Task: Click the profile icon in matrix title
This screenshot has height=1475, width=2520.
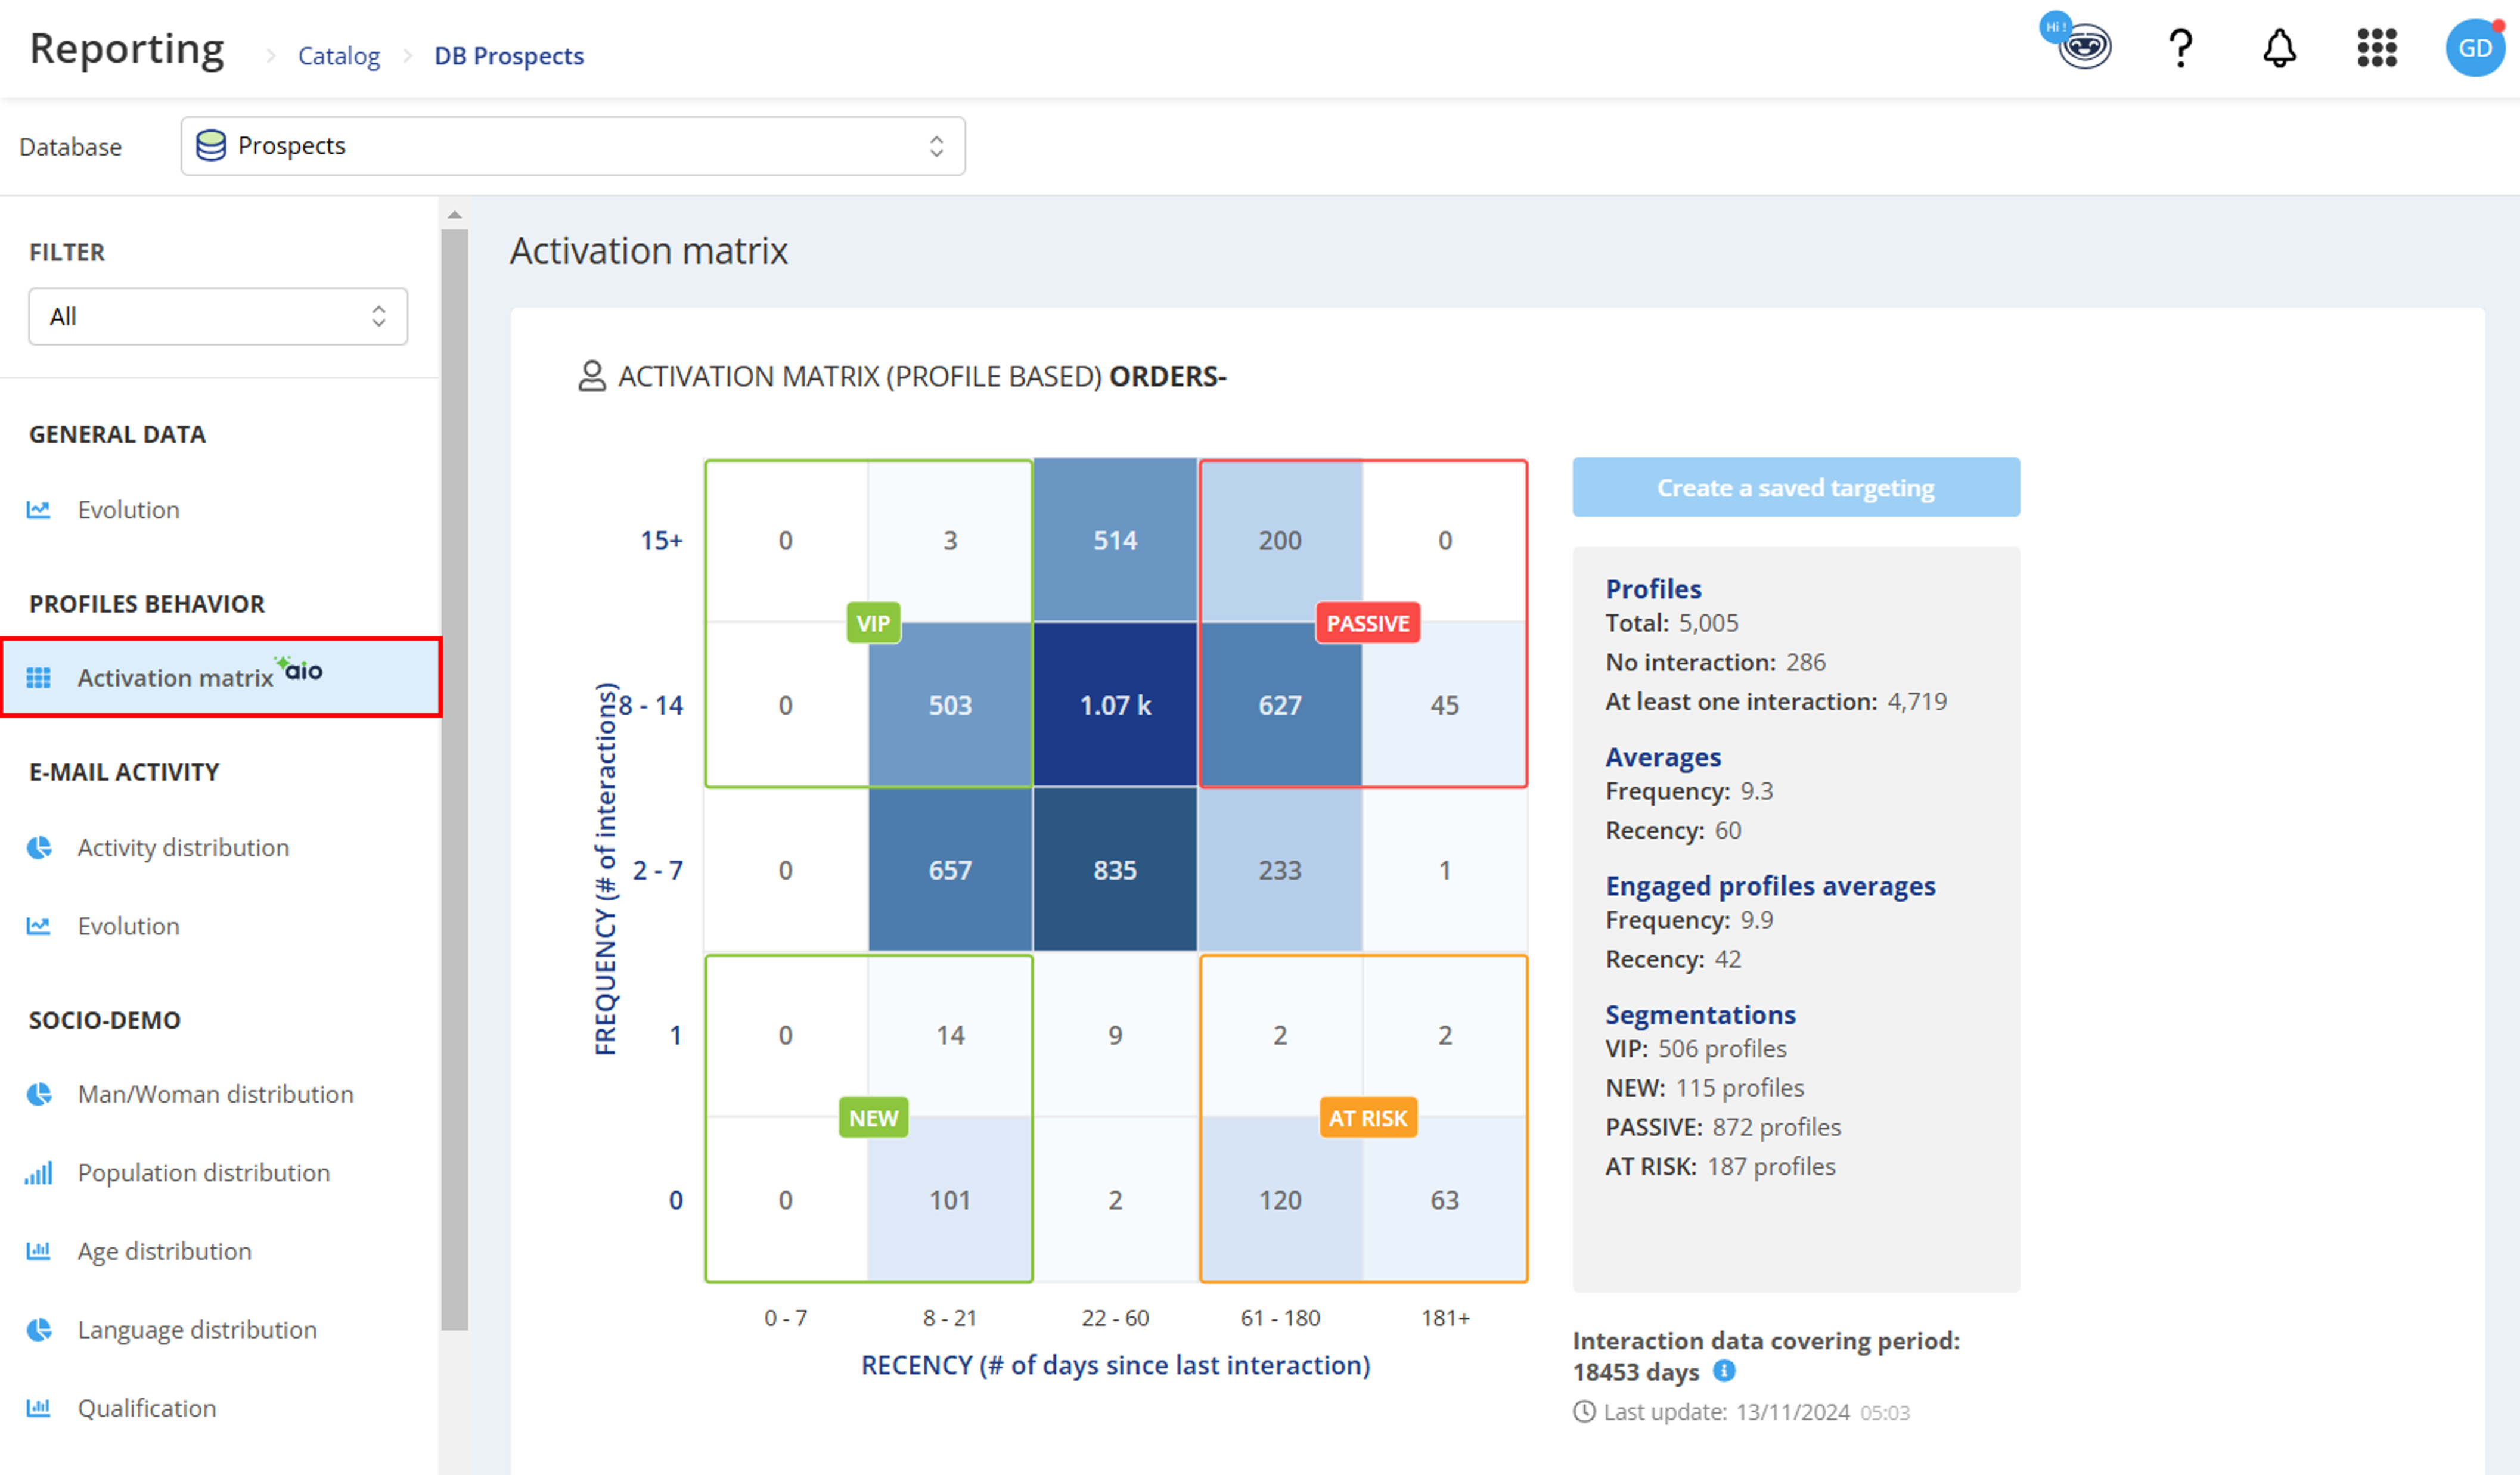Action: 592,376
